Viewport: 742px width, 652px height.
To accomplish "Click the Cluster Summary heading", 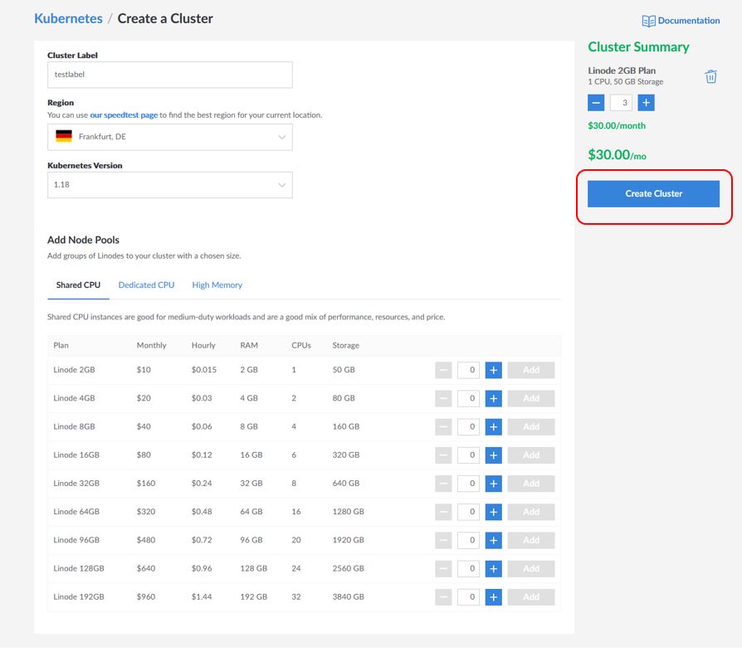I will point(638,46).
